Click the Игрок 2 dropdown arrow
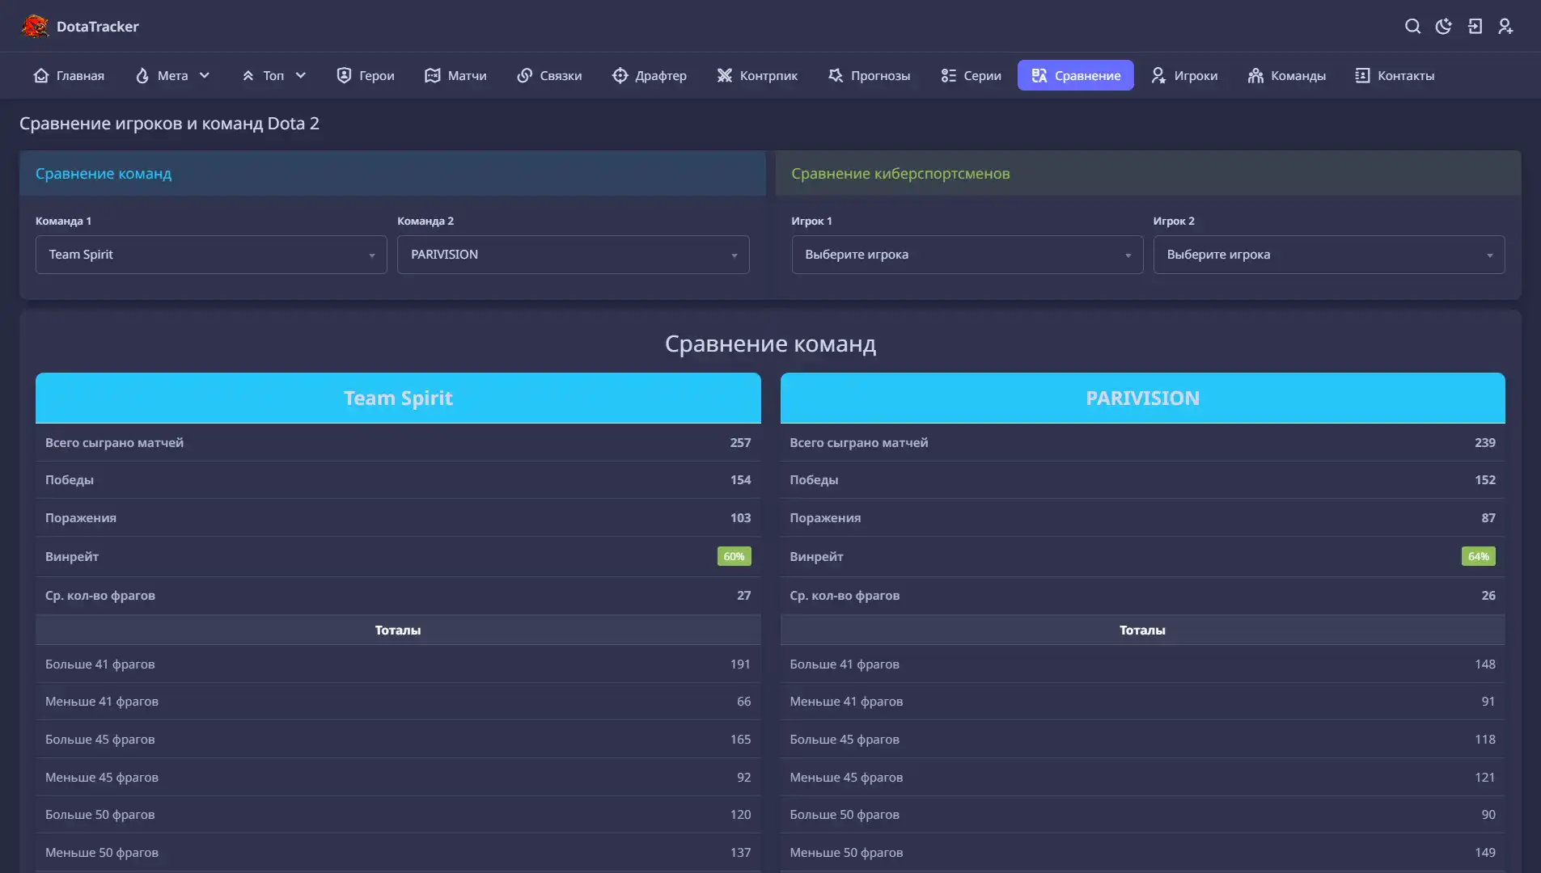Viewport: 1541px width, 873px height. click(1490, 255)
